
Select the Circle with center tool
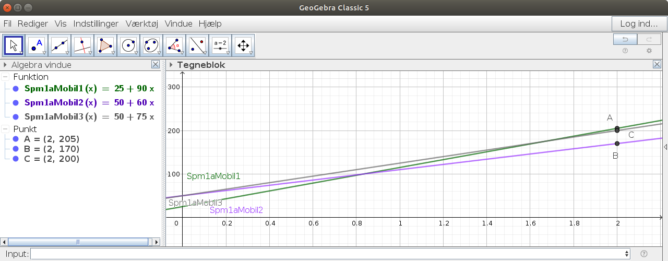128,46
